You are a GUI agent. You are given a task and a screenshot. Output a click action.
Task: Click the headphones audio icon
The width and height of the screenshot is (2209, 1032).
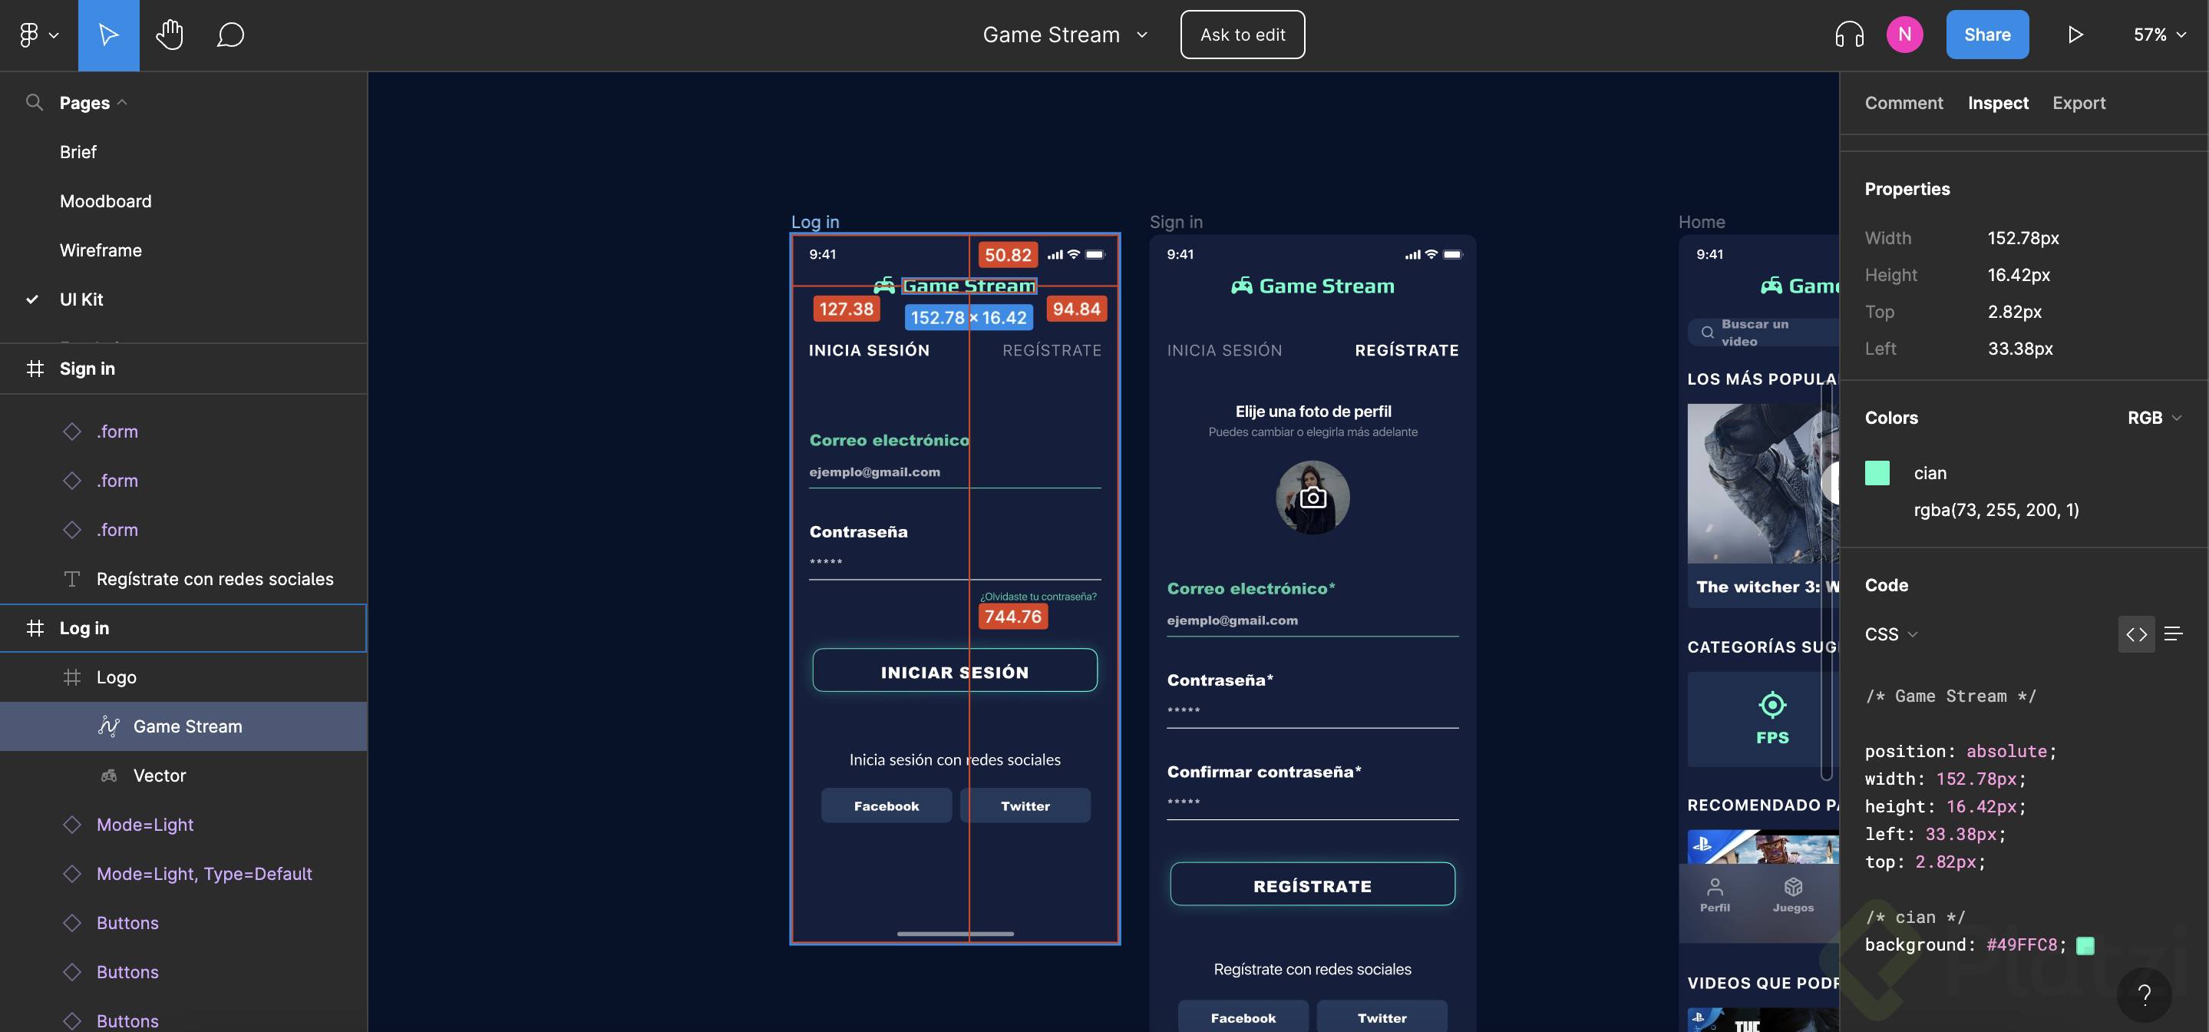[1849, 35]
